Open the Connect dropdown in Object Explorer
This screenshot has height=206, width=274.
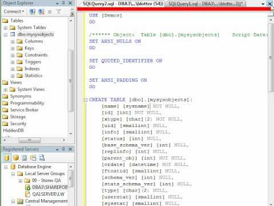14,11
